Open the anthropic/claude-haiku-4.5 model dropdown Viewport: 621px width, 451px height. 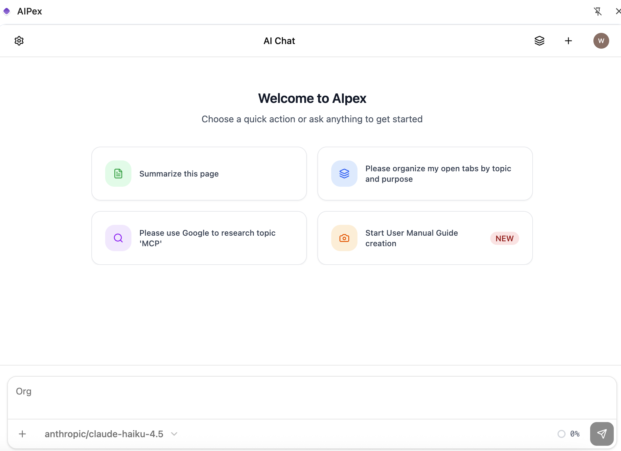(104, 434)
